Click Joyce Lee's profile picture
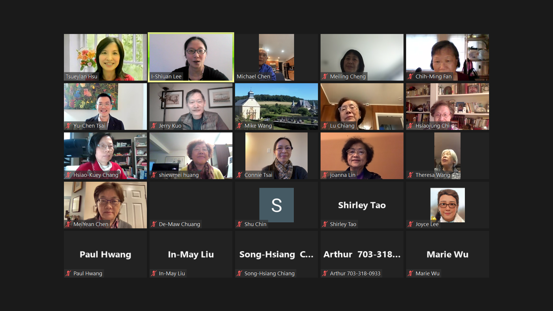 pos(448,205)
